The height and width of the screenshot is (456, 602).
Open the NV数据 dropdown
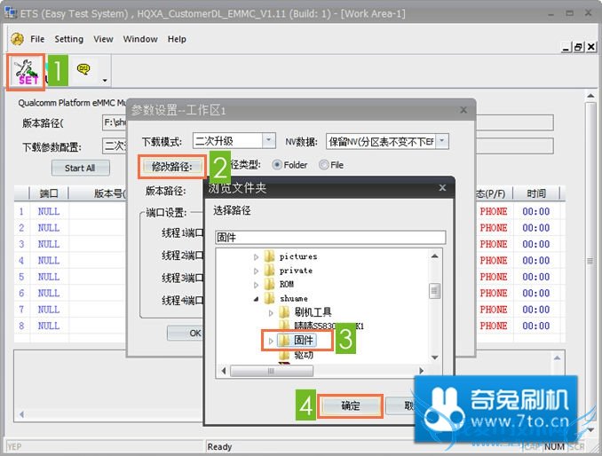point(442,141)
